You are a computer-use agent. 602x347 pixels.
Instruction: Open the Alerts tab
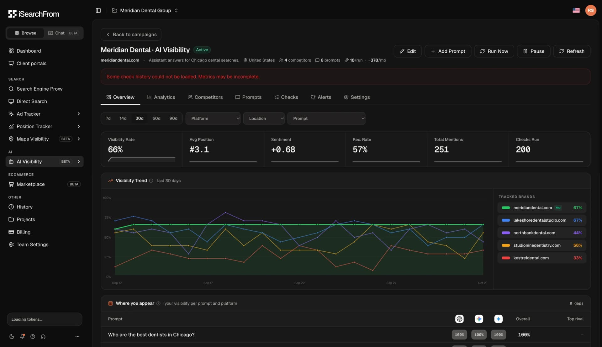pos(321,97)
